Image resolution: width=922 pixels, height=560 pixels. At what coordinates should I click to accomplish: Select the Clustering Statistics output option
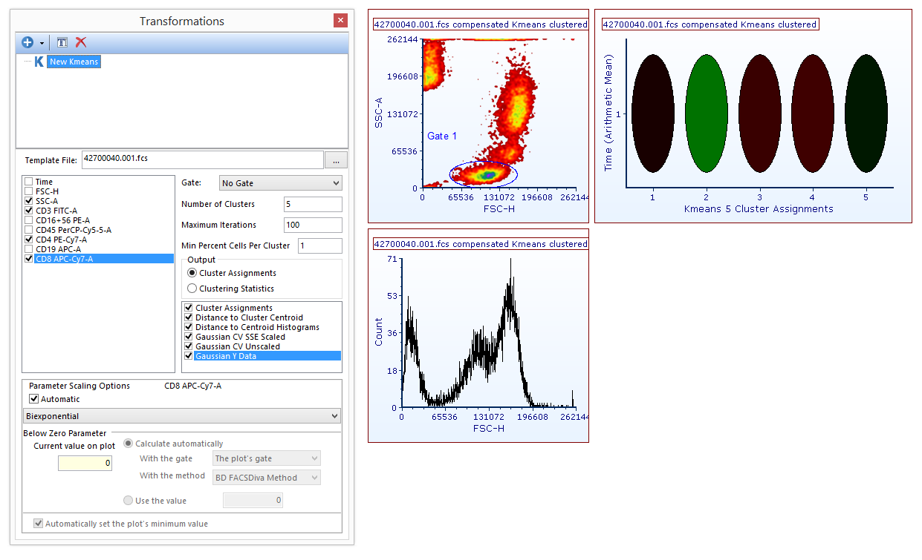(x=192, y=289)
